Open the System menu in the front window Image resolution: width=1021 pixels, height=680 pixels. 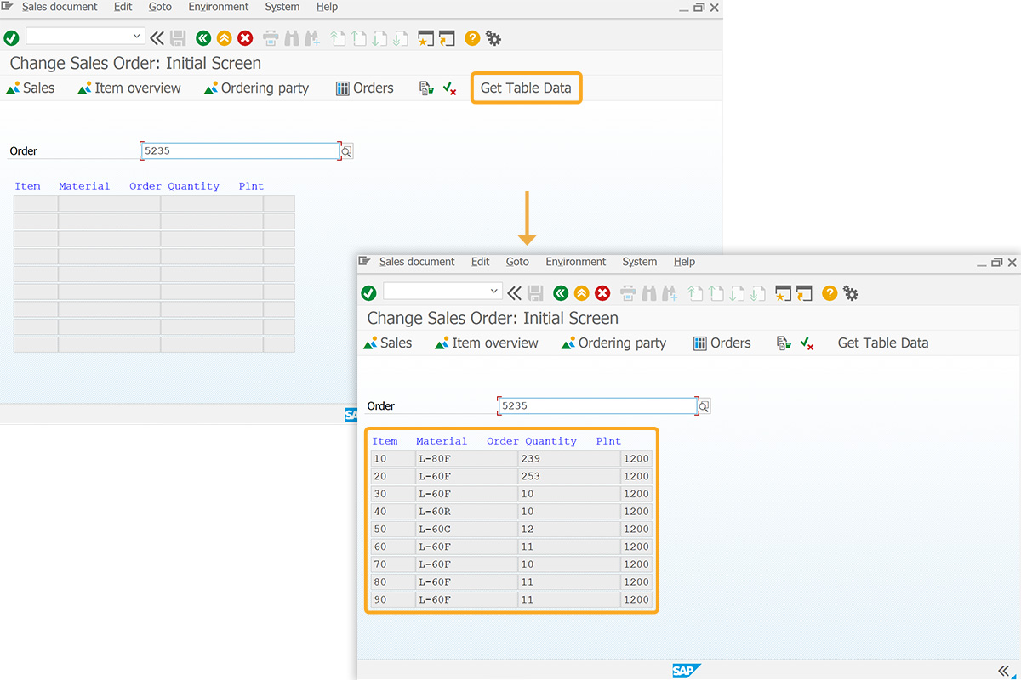pos(640,262)
